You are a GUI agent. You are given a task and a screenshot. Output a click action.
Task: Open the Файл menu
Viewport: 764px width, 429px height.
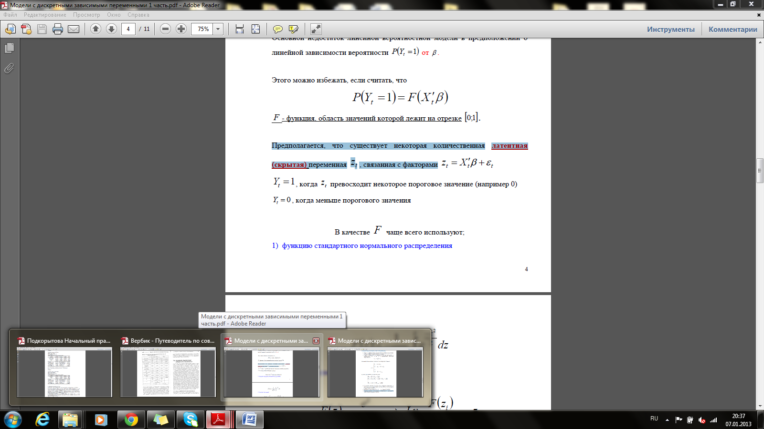coord(10,15)
